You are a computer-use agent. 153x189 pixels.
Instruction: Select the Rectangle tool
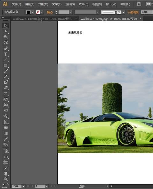(x=5, y=65)
